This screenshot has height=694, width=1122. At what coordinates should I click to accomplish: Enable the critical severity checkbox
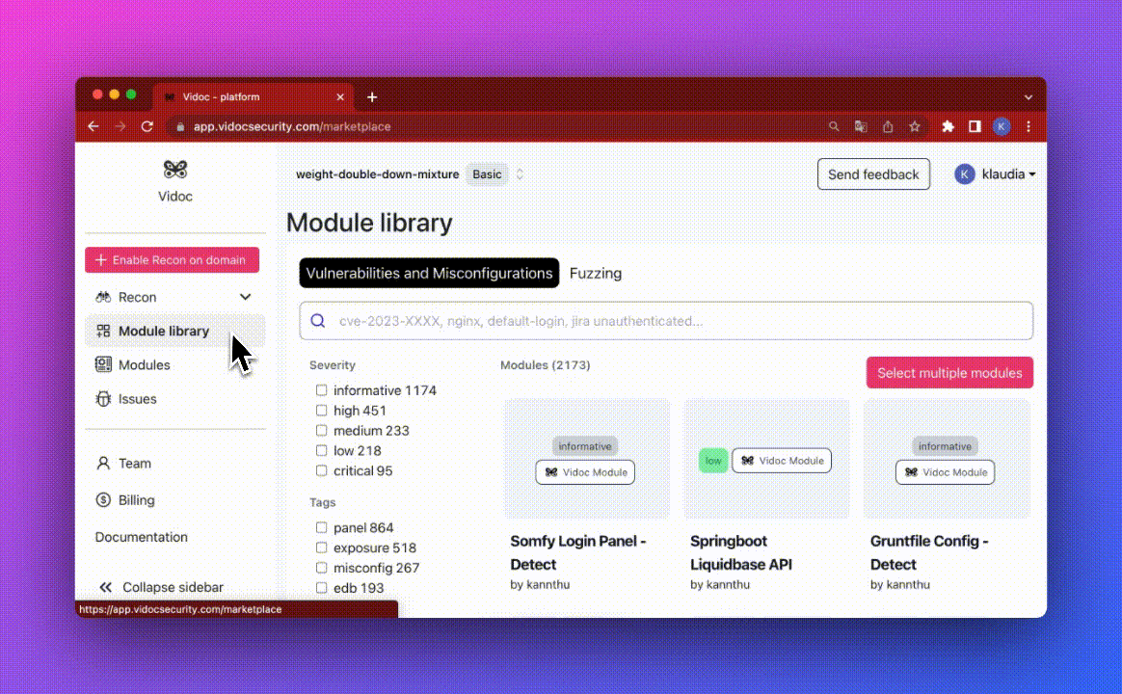pyautogui.click(x=322, y=471)
